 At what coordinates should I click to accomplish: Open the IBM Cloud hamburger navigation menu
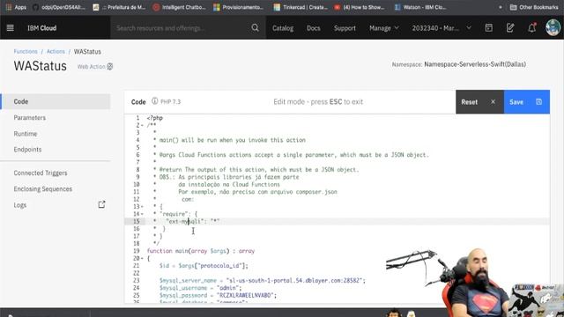tap(10, 27)
